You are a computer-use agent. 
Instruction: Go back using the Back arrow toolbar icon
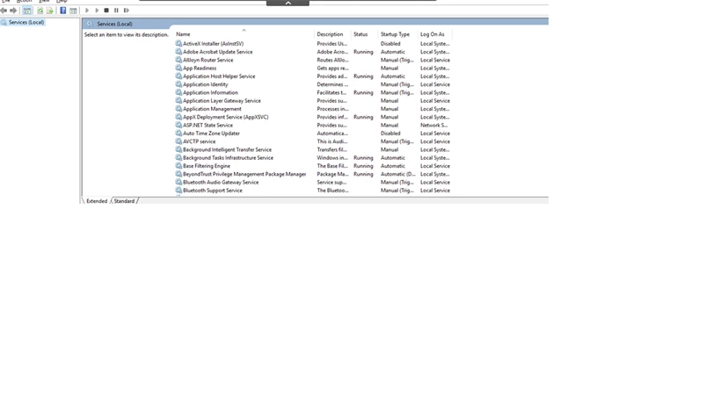[x=4, y=10]
